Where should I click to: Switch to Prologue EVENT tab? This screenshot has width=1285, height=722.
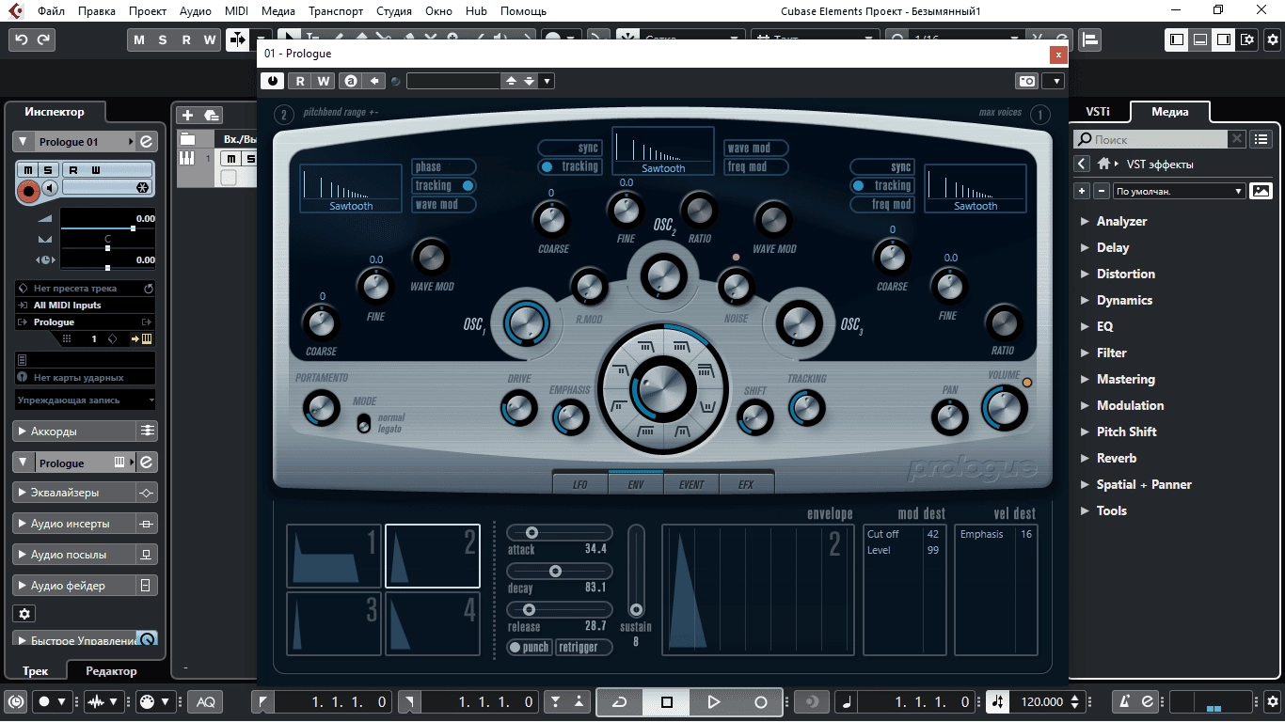pos(691,484)
